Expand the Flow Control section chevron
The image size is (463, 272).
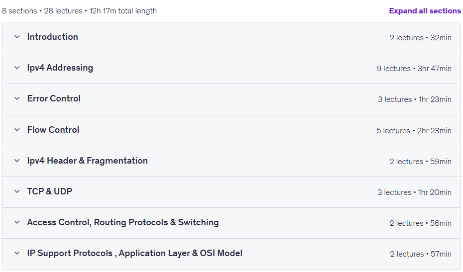point(17,130)
